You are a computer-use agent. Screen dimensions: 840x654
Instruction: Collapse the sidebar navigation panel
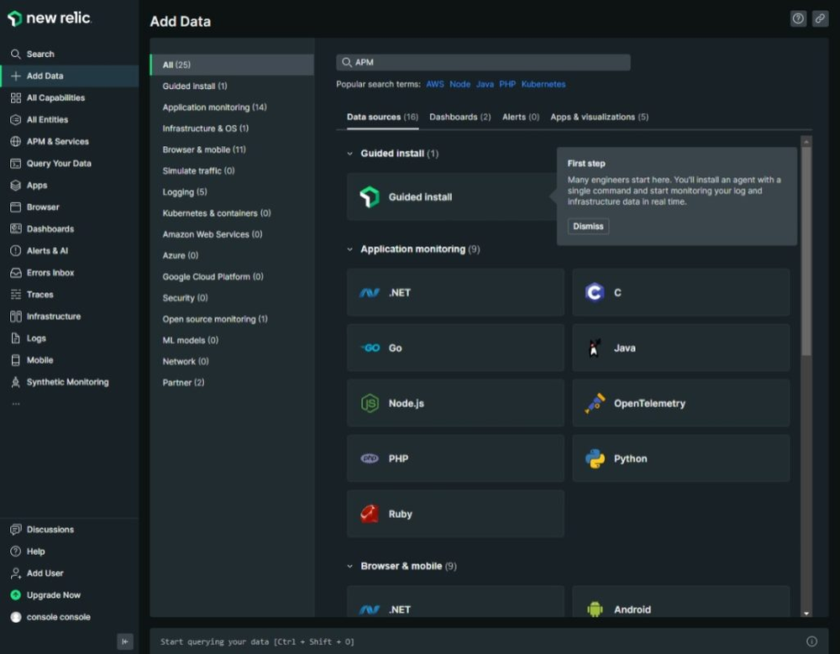pos(124,642)
